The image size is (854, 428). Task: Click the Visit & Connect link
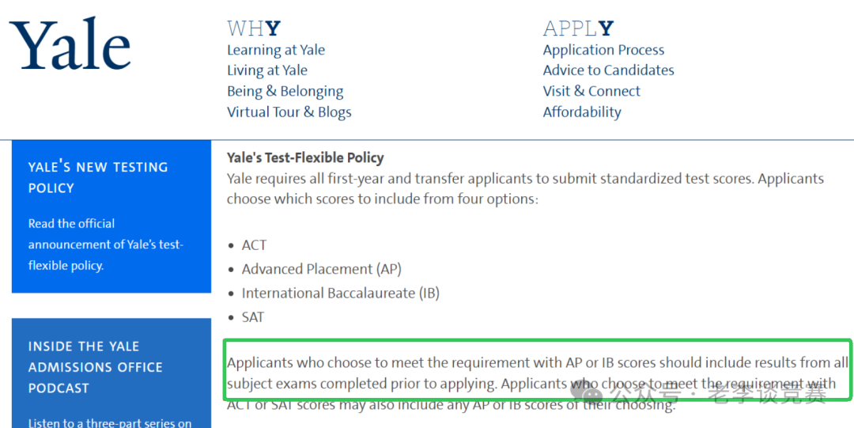pos(591,91)
